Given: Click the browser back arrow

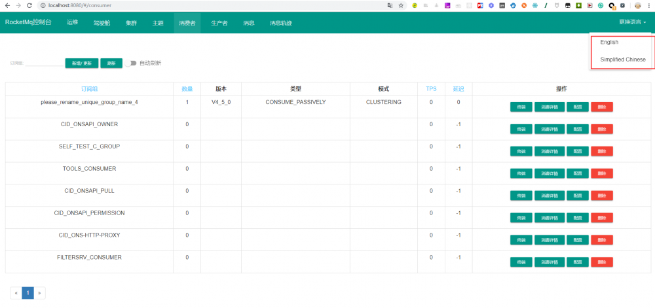Looking at the screenshot, I should tap(7, 5).
